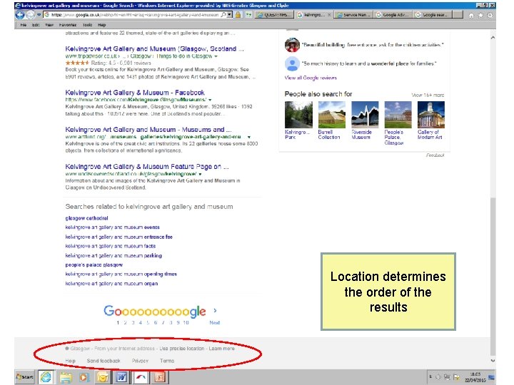This screenshot has height=385, width=514.
Task: Open recent pages dropdown beside Forward button
Action: point(39,15)
